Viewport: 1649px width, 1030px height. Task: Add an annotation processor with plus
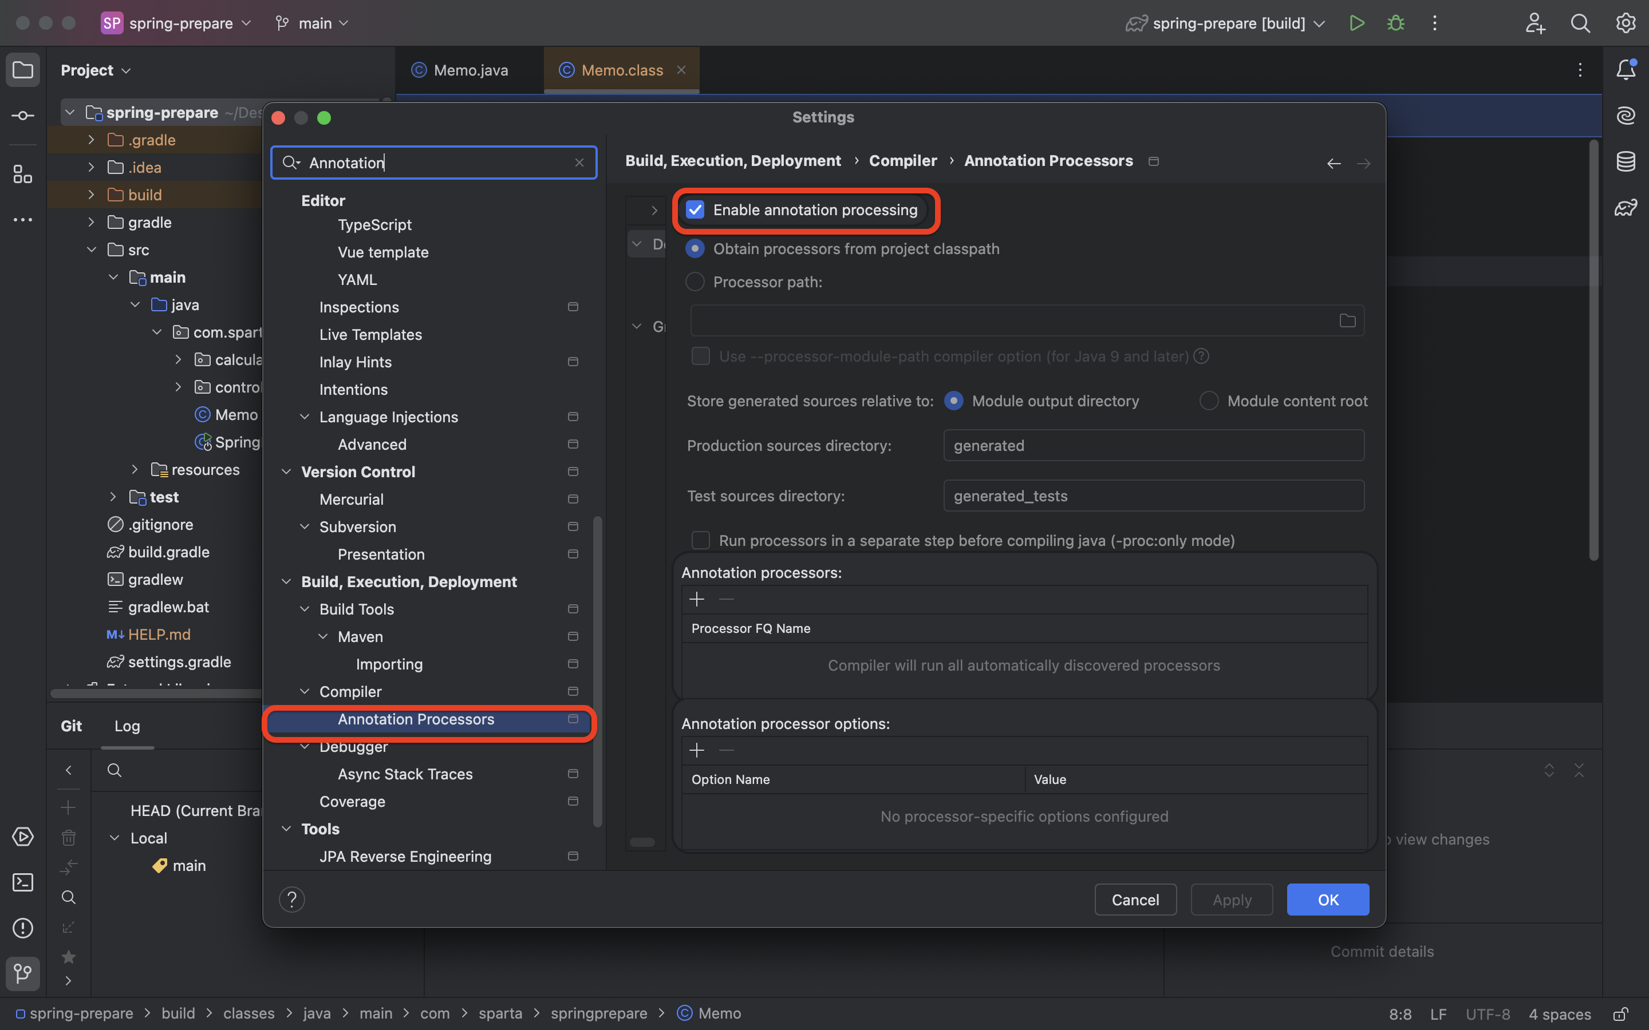pyautogui.click(x=696, y=600)
